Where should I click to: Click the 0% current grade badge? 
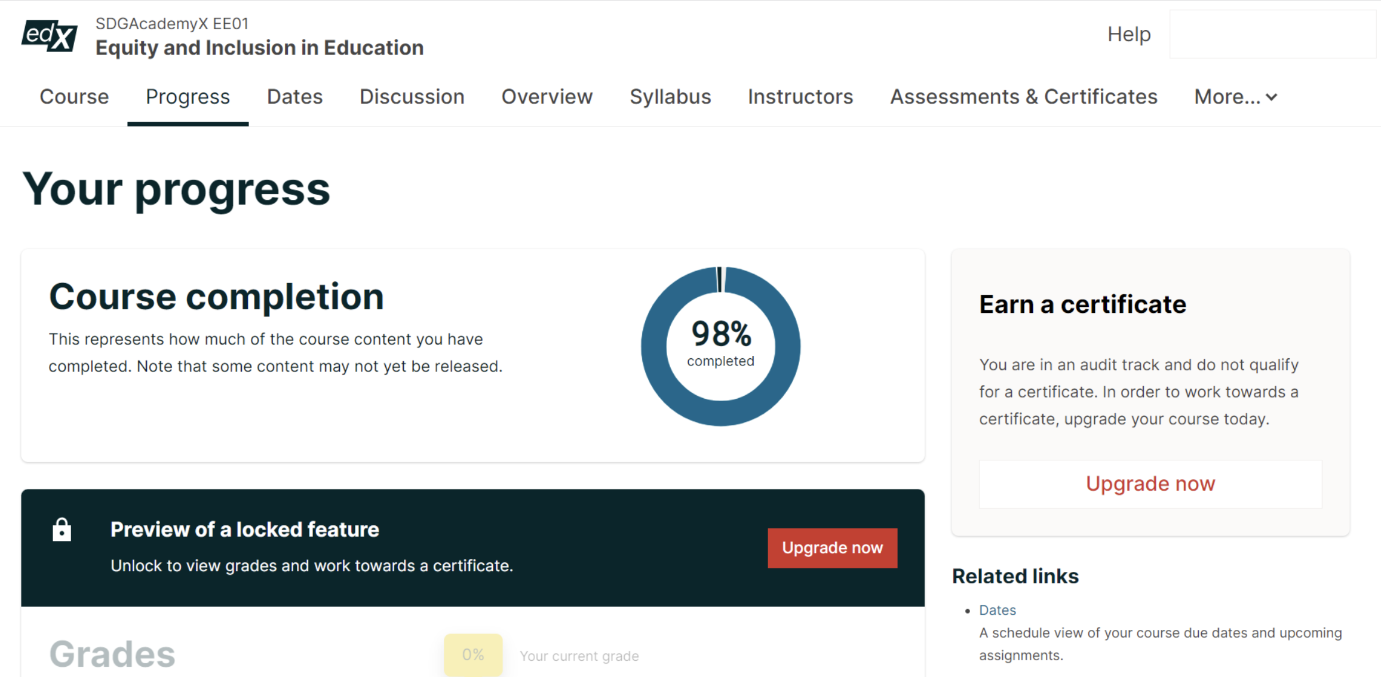473,655
